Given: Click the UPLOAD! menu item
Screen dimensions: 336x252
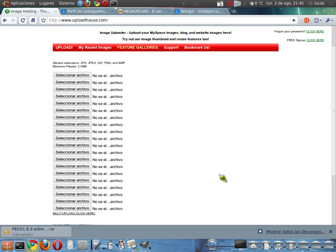Looking at the screenshot, I should (x=64, y=47).
